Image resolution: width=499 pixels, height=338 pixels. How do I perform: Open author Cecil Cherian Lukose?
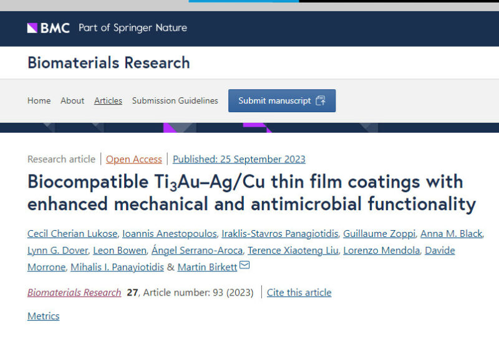[72, 234]
